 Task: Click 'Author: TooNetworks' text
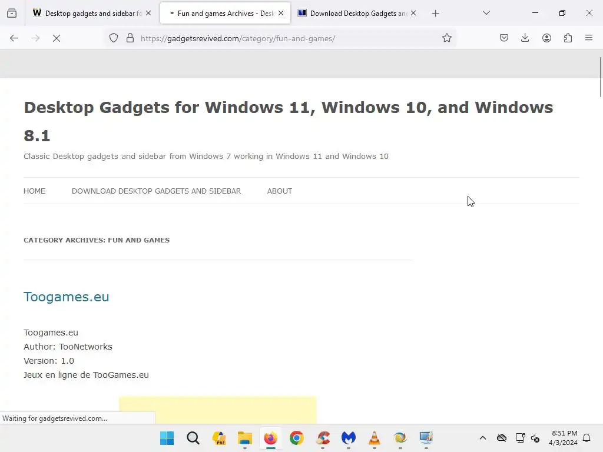pos(68,347)
